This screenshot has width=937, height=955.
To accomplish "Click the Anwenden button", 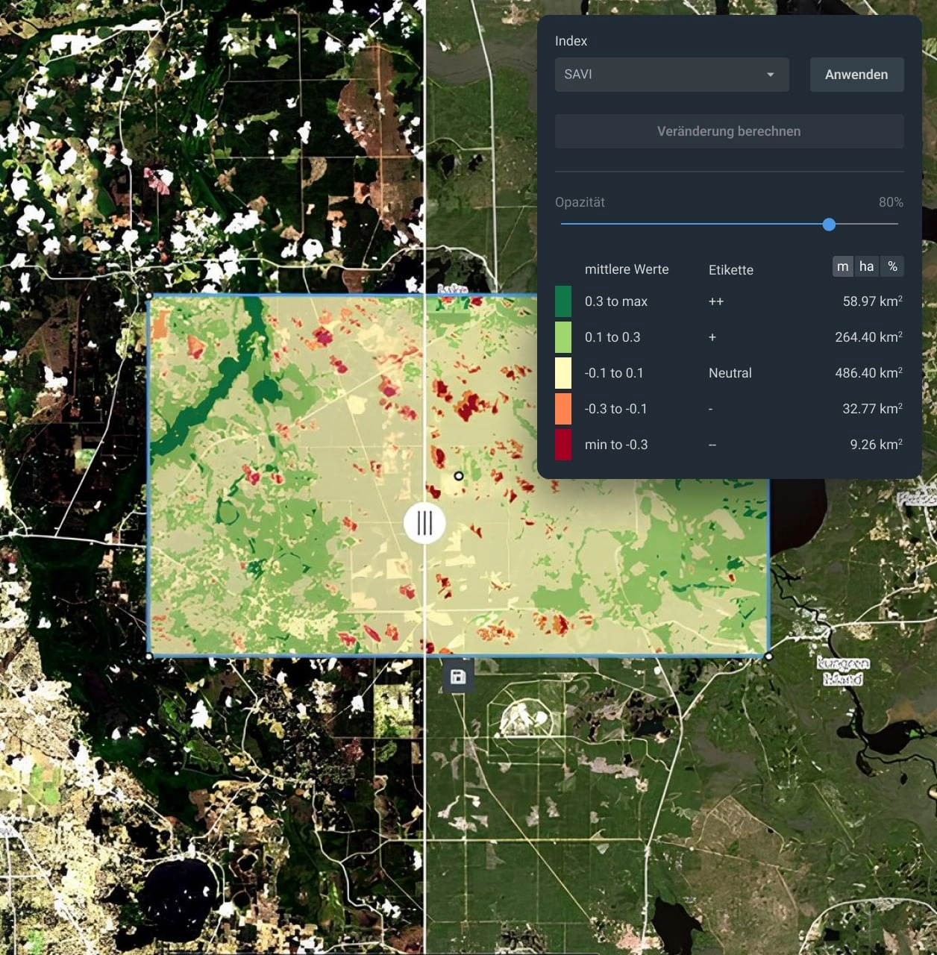I will tap(856, 75).
